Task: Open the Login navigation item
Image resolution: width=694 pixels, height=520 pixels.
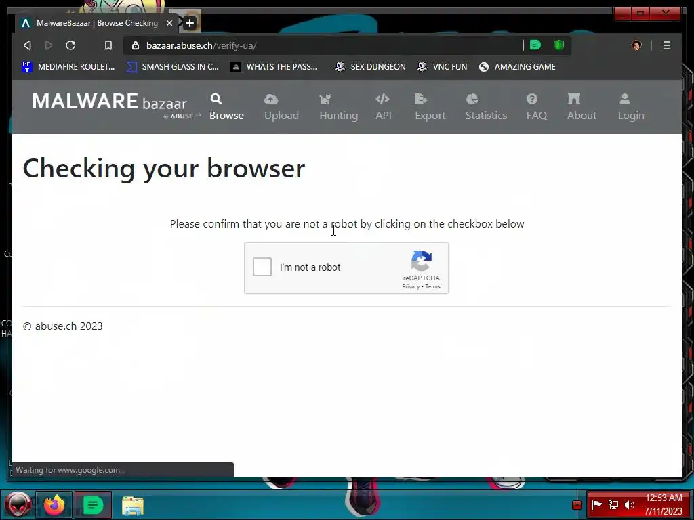Action: pos(631,107)
